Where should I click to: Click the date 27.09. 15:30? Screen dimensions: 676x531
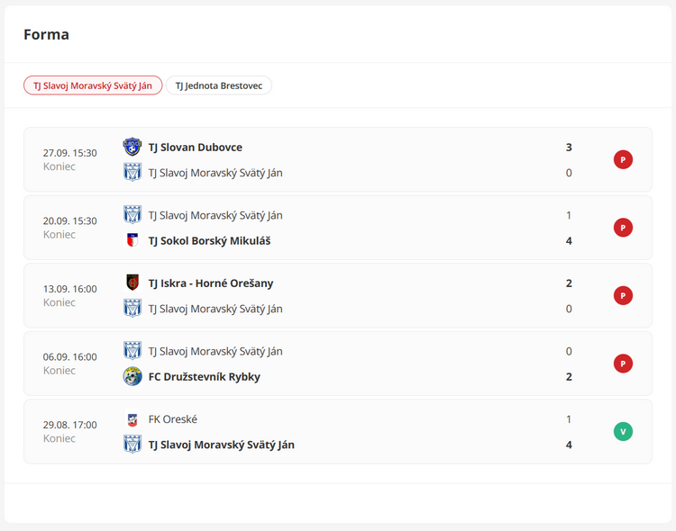tap(69, 153)
